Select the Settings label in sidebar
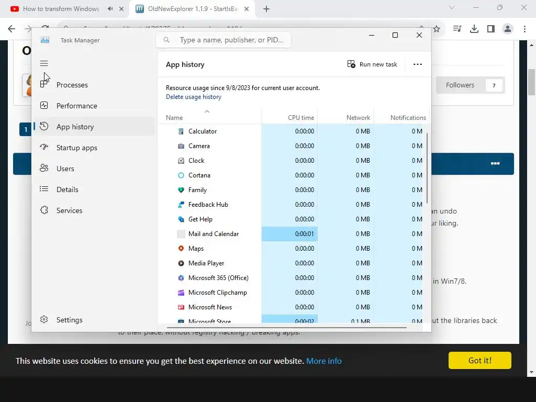Screen dimensions: 536x402 tap(70, 320)
